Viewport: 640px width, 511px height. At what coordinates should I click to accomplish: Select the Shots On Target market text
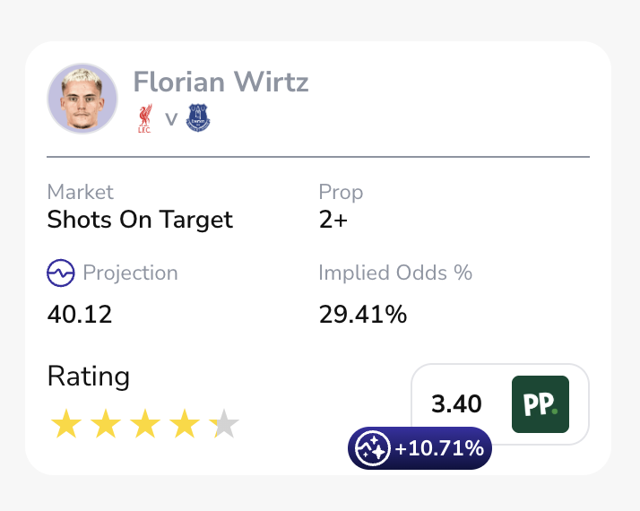tap(140, 220)
